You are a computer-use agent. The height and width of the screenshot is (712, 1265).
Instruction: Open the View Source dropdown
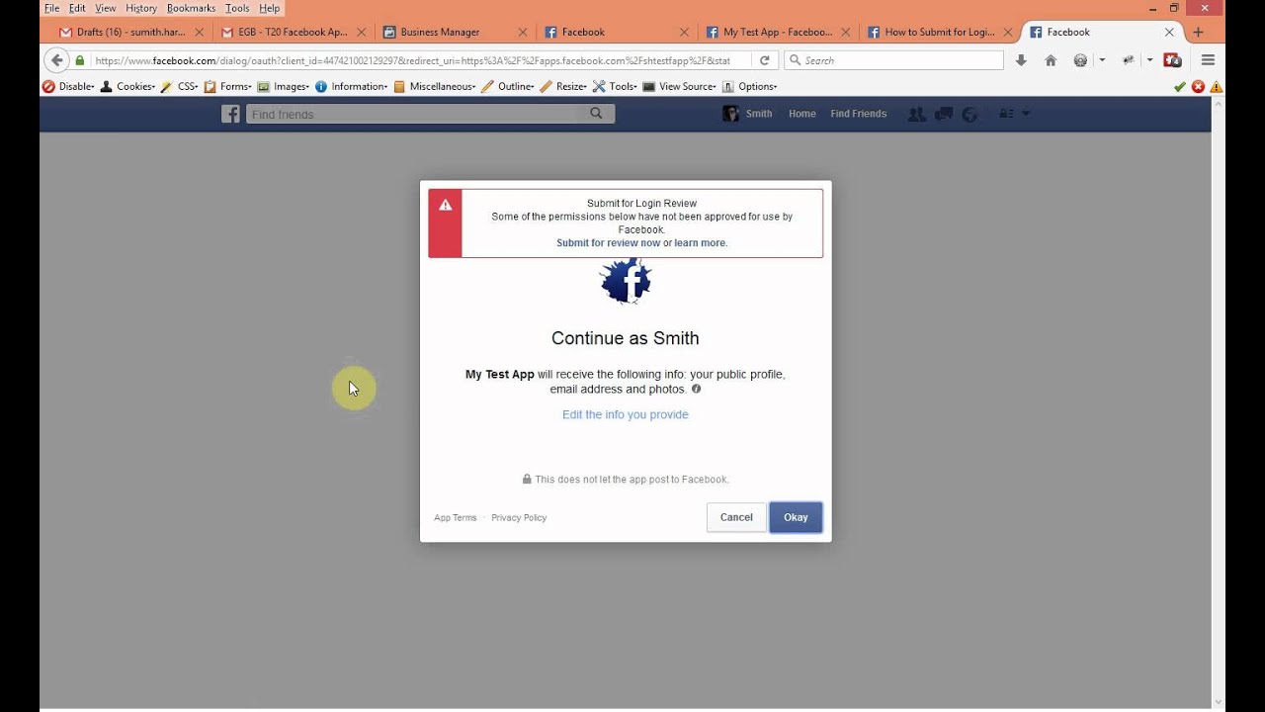click(680, 86)
